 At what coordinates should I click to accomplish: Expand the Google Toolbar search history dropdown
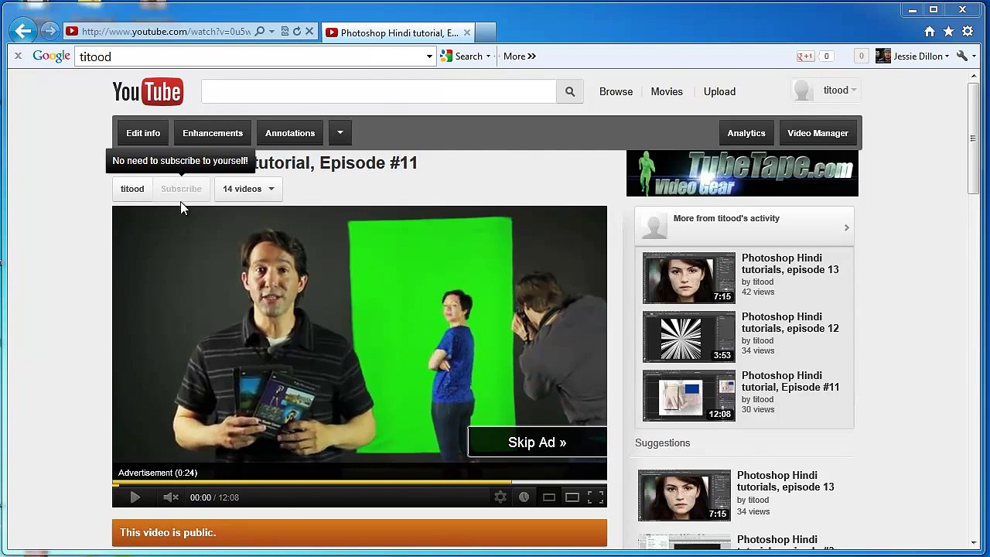coord(430,56)
